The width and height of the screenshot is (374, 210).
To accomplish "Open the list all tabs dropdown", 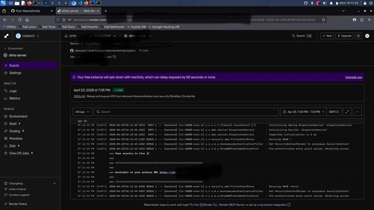I will click(x=343, y=11).
